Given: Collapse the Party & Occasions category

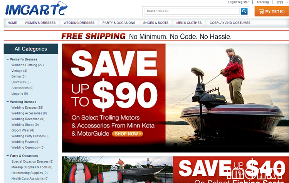Looking at the screenshot, I should point(8,156).
